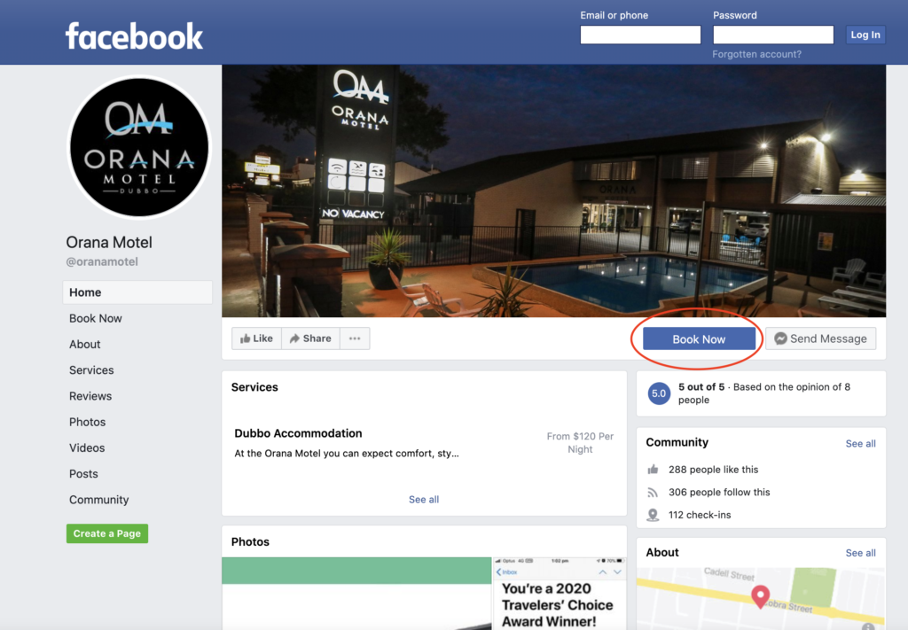
Task: Click the 5.0 rating badge
Action: [659, 393]
